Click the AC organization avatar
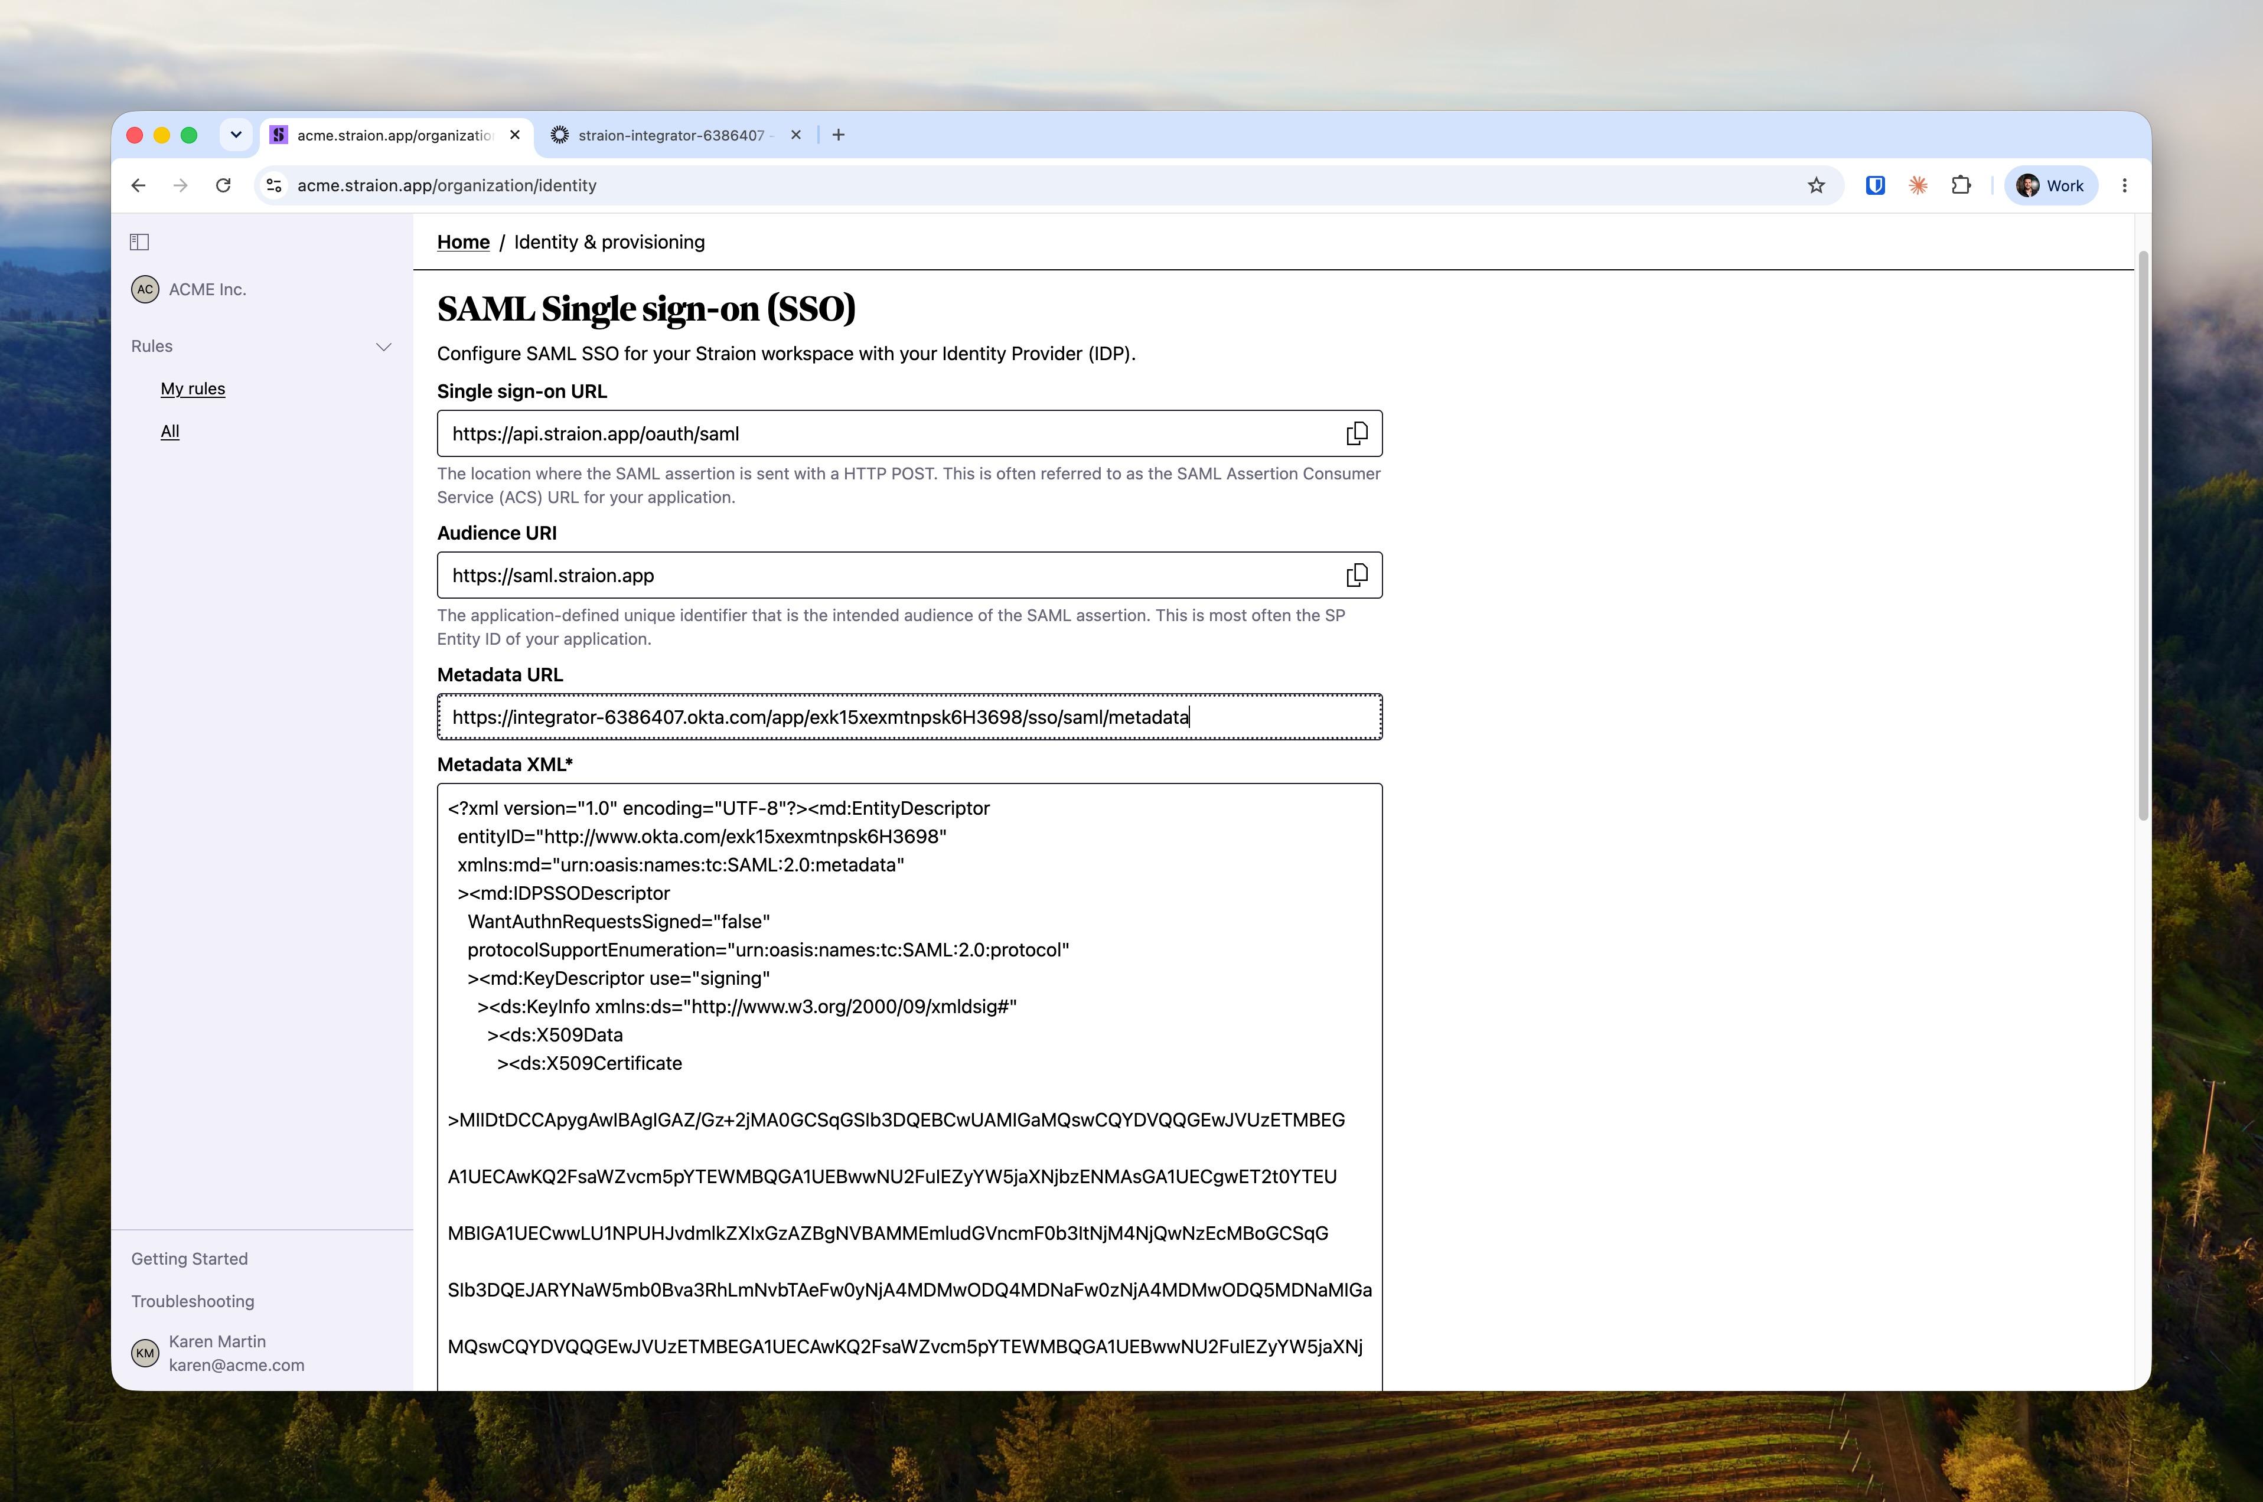 click(x=145, y=289)
